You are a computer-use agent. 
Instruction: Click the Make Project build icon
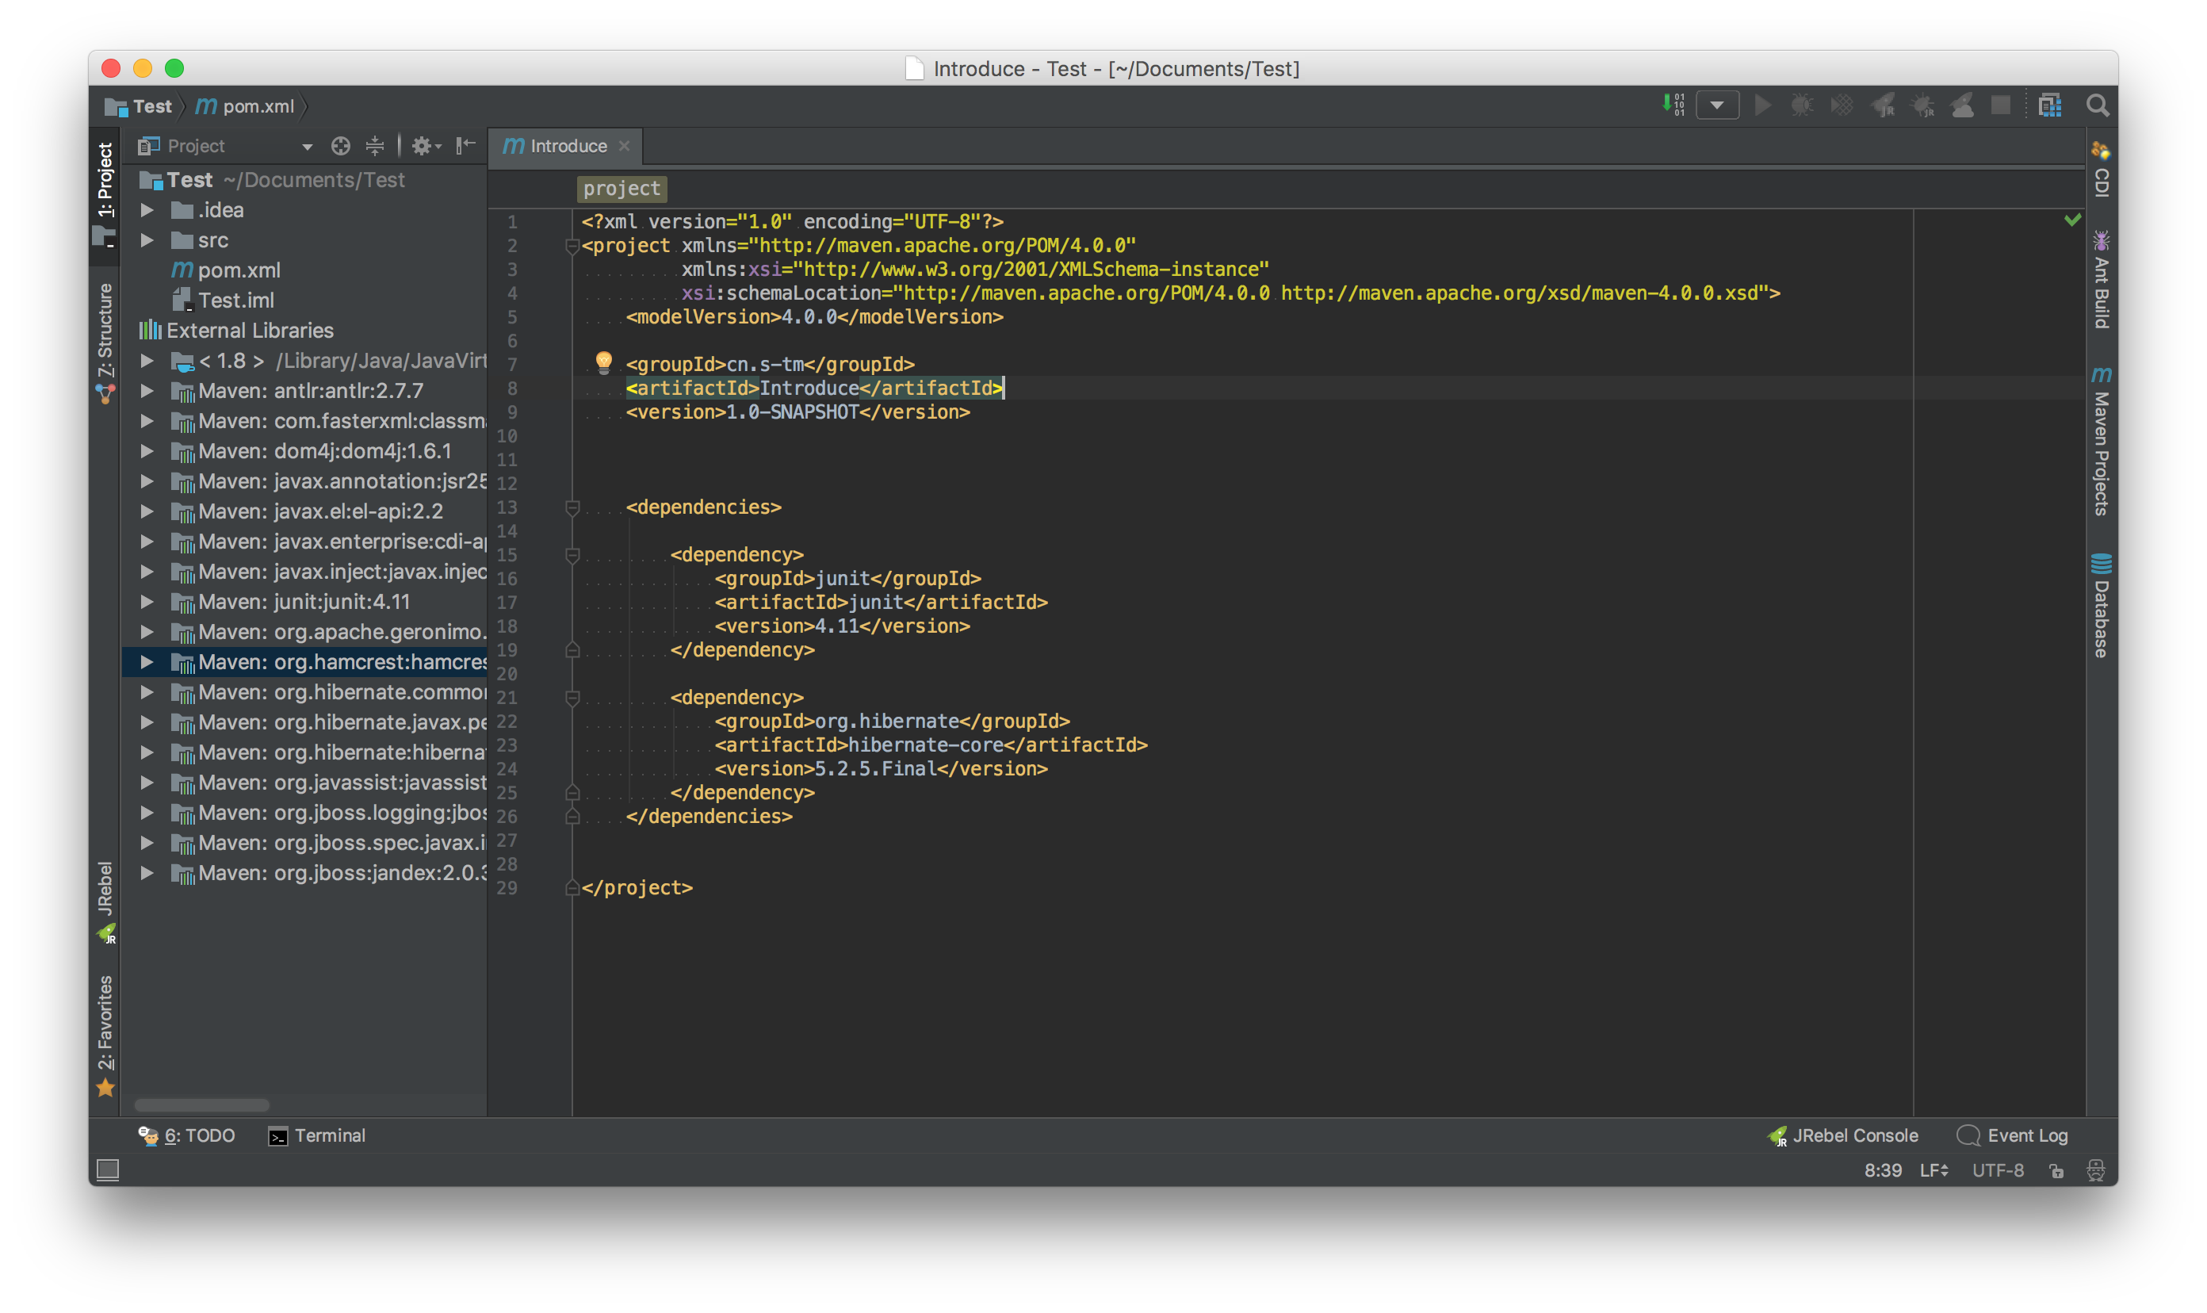coord(1673,105)
